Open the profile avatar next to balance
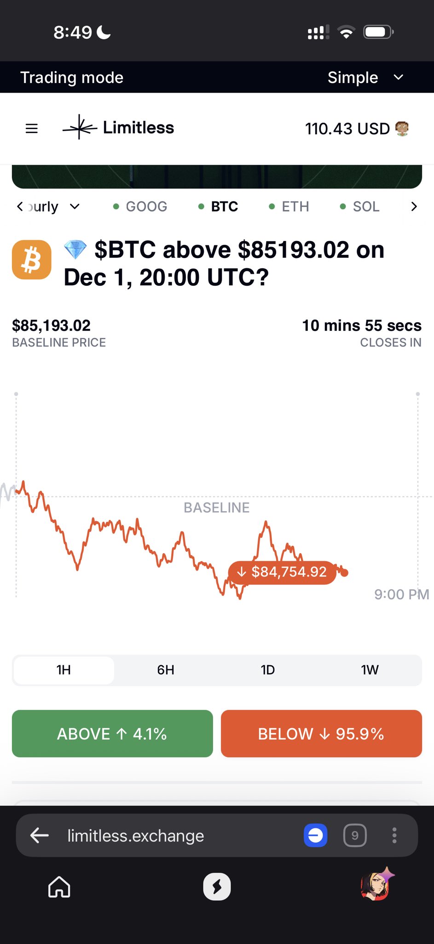Screen dimensions: 434x944 click(402, 129)
